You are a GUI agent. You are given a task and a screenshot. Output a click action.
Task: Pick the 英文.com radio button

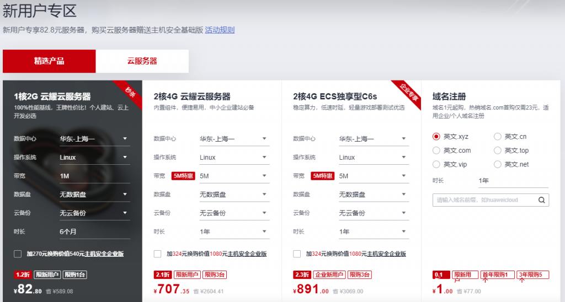pos(436,150)
